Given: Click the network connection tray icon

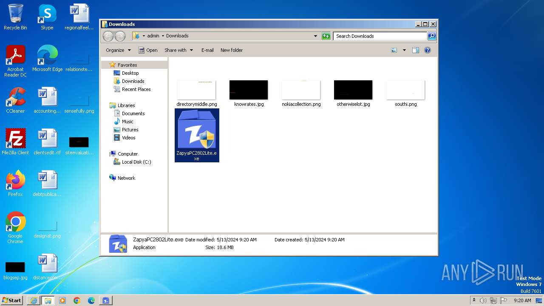Looking at the screenshot, I should [493, 300].
